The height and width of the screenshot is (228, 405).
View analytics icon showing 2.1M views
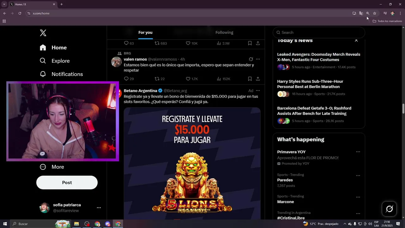tap(219, 43)
